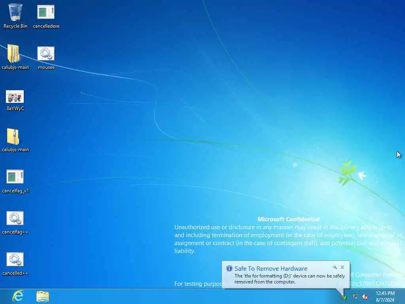
Task: Click the balloon message about 'thx for formatting (D:)'
Action: pyautogui.click(x=290, y=279)
